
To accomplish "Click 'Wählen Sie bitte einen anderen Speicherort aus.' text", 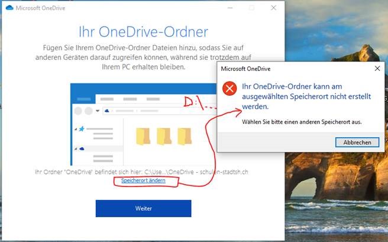I will pos(302,122).
